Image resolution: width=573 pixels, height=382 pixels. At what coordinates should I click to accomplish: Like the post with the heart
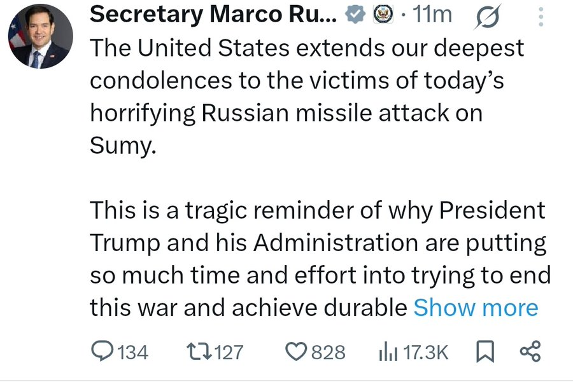tap(296, 351)
